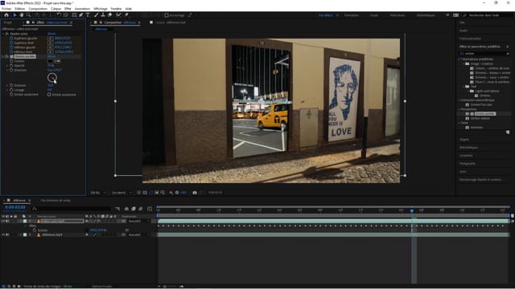This screenshot has width=515, height=289.
Task: Select the Rectangle shape tool
Action: [x=74, y=15]
